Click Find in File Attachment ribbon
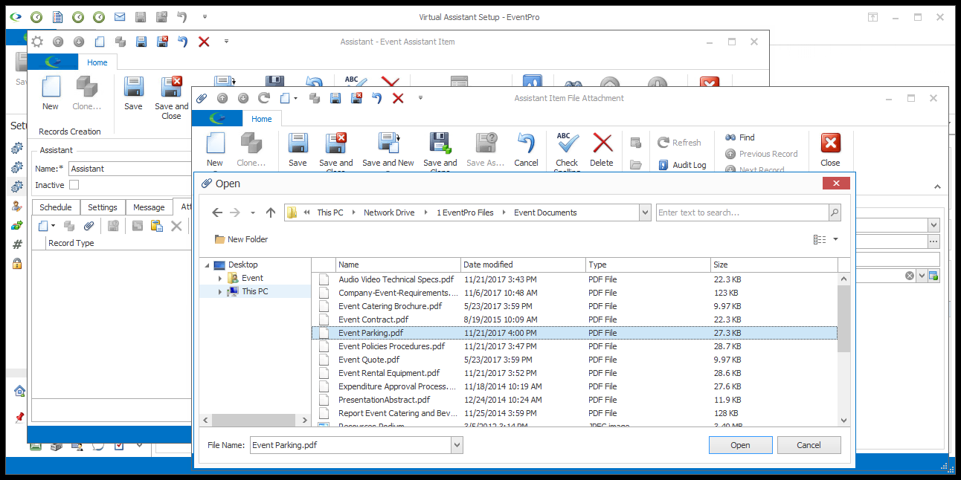Viewport: 961px width, 480px height. tap(740, 137)
